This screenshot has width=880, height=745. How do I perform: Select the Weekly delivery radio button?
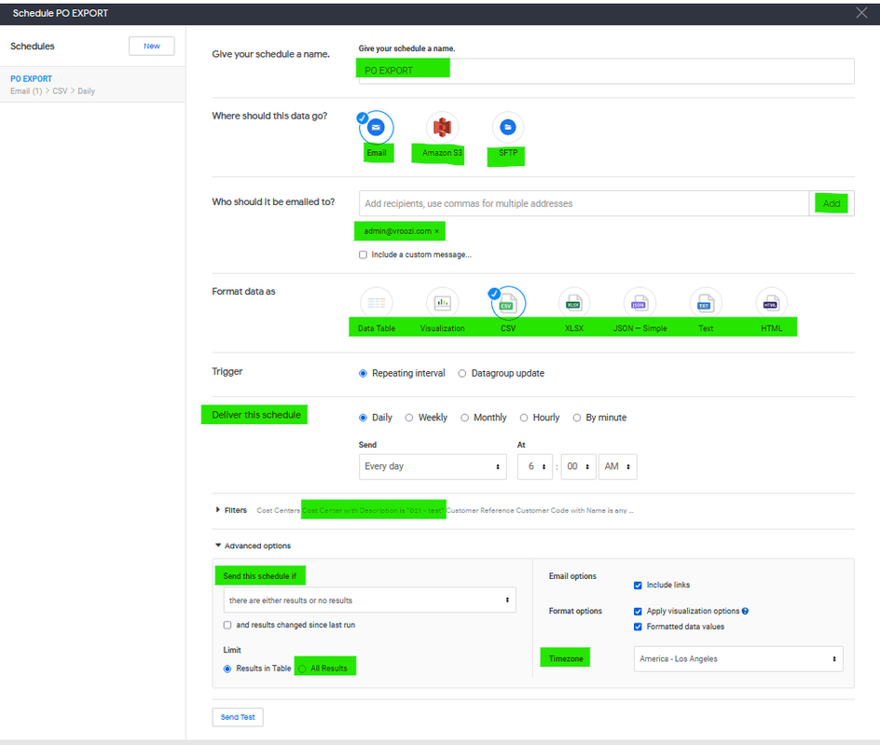(x=409, y=418)
